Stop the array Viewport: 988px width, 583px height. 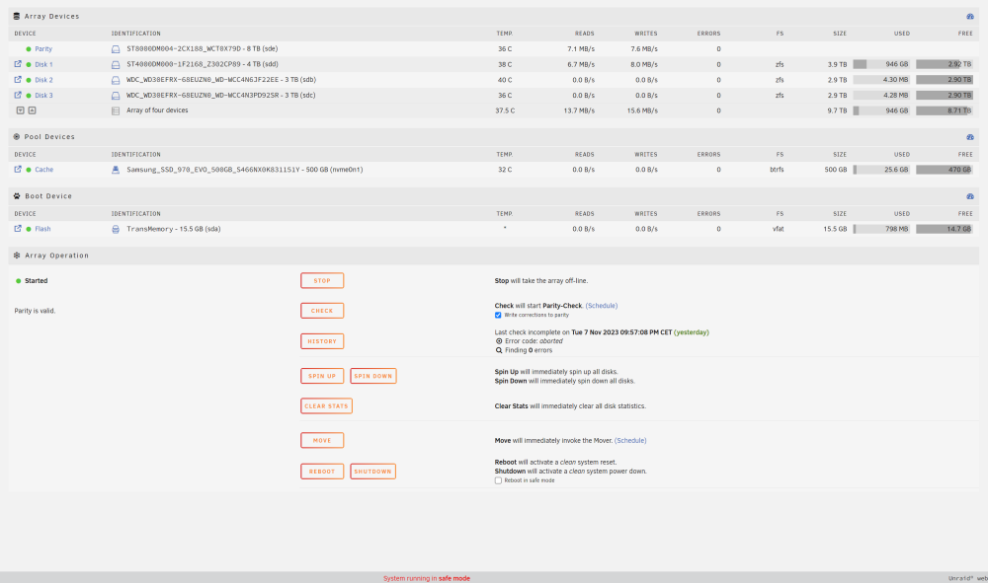tap(322, 280)
